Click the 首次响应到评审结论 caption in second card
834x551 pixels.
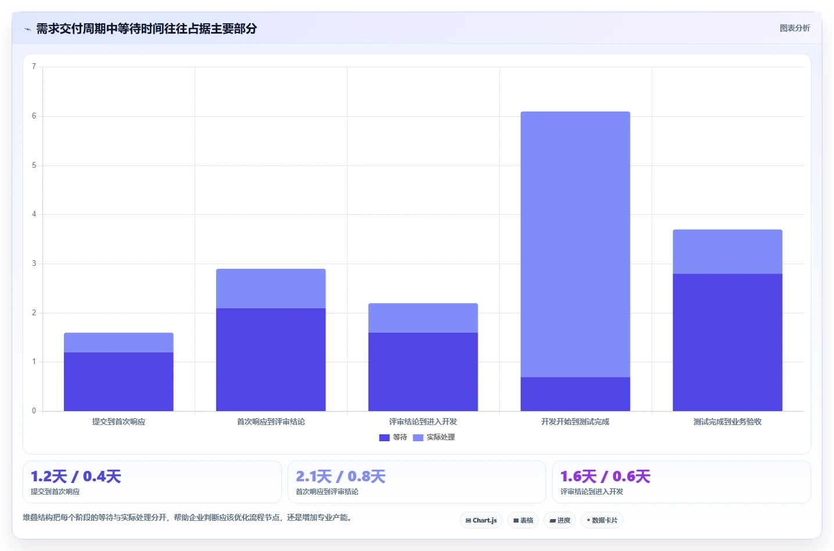click(x=327, y=491)
